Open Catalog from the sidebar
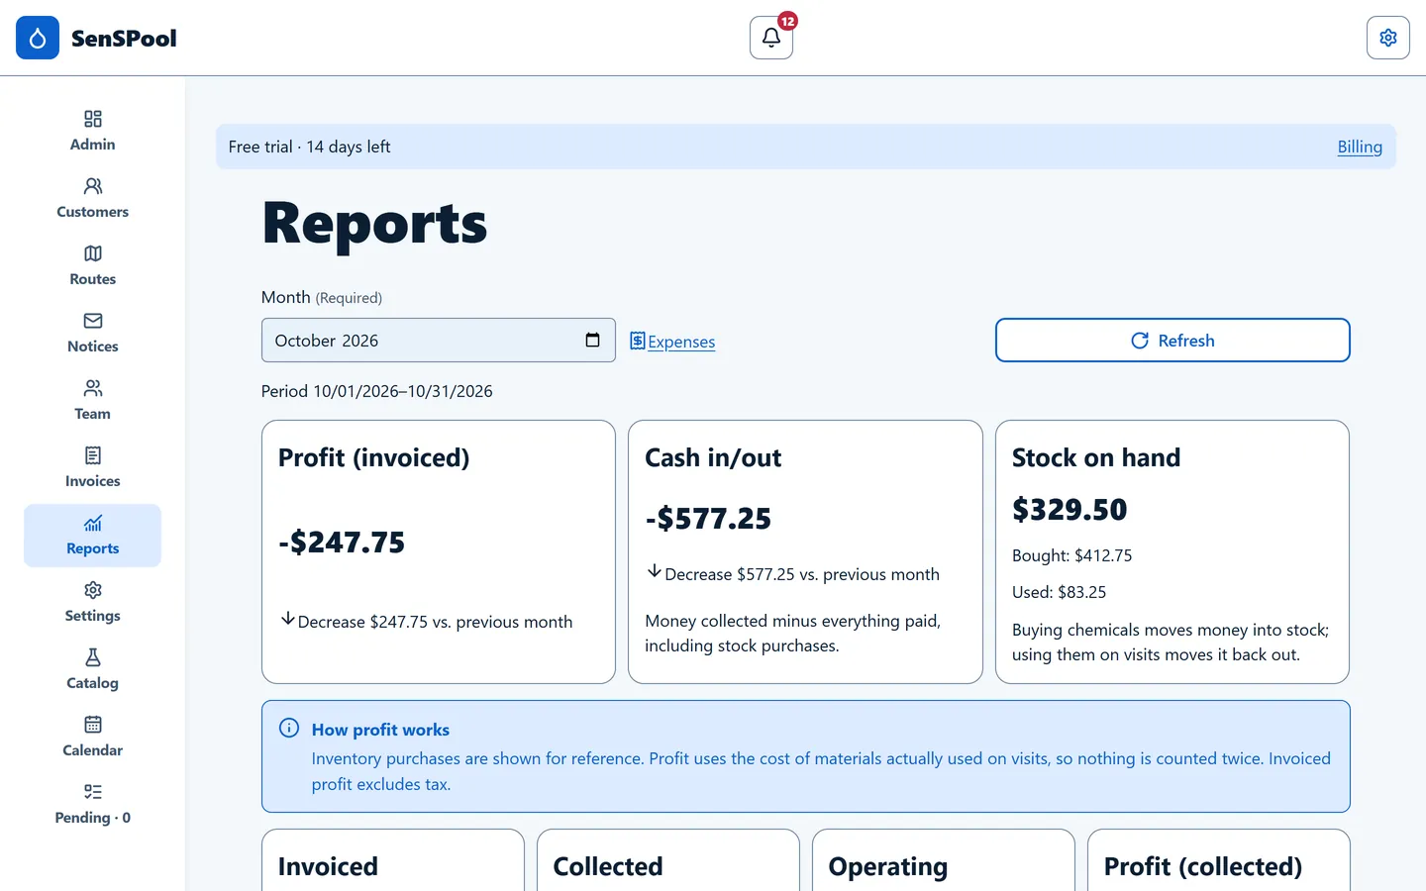 93,669
